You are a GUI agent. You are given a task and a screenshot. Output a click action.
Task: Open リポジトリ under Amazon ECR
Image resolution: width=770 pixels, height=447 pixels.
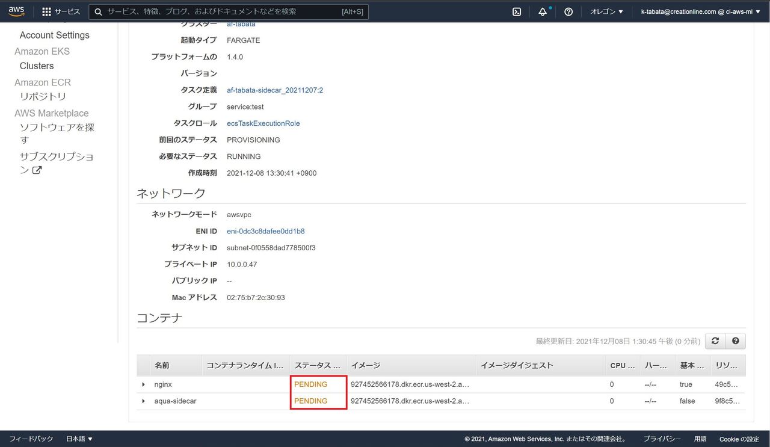click(x=43, y=96)
